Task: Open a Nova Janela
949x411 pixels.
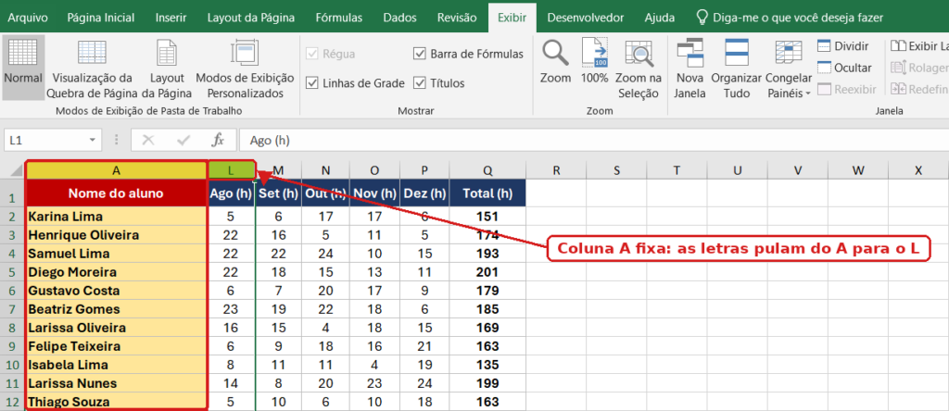Action: point(690,68)
